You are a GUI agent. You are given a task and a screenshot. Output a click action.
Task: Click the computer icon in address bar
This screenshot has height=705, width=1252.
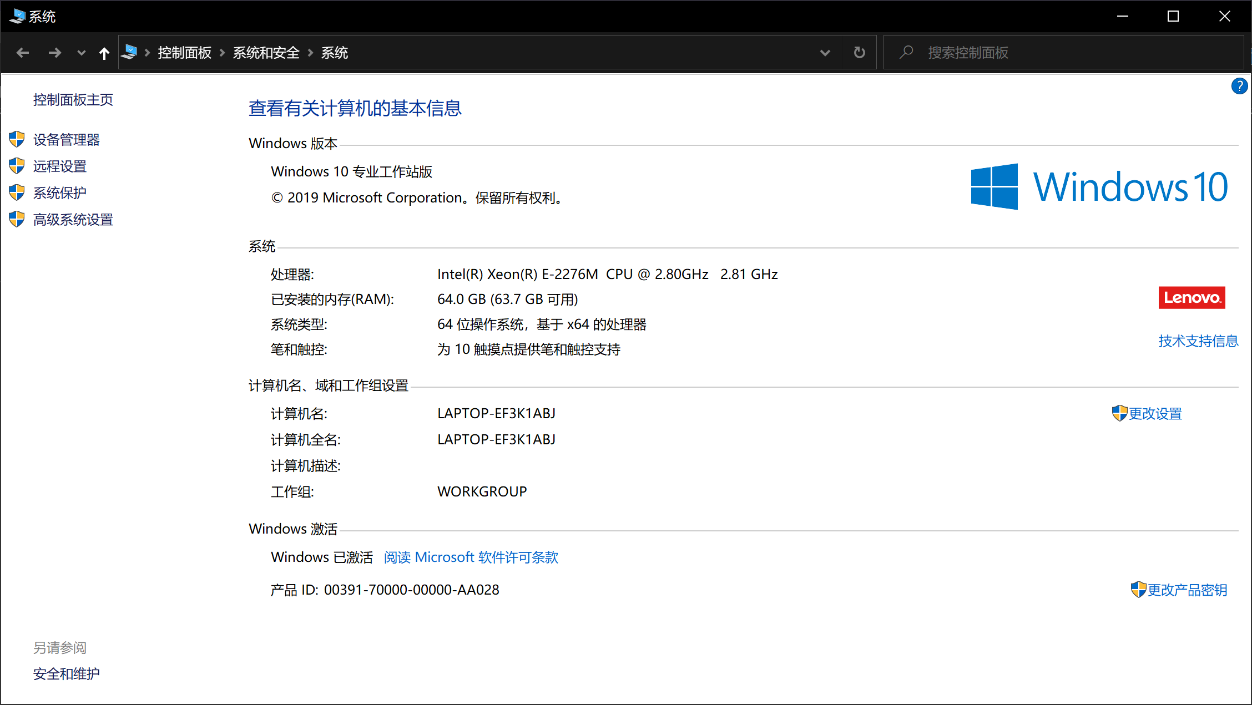tap(129, 52)
